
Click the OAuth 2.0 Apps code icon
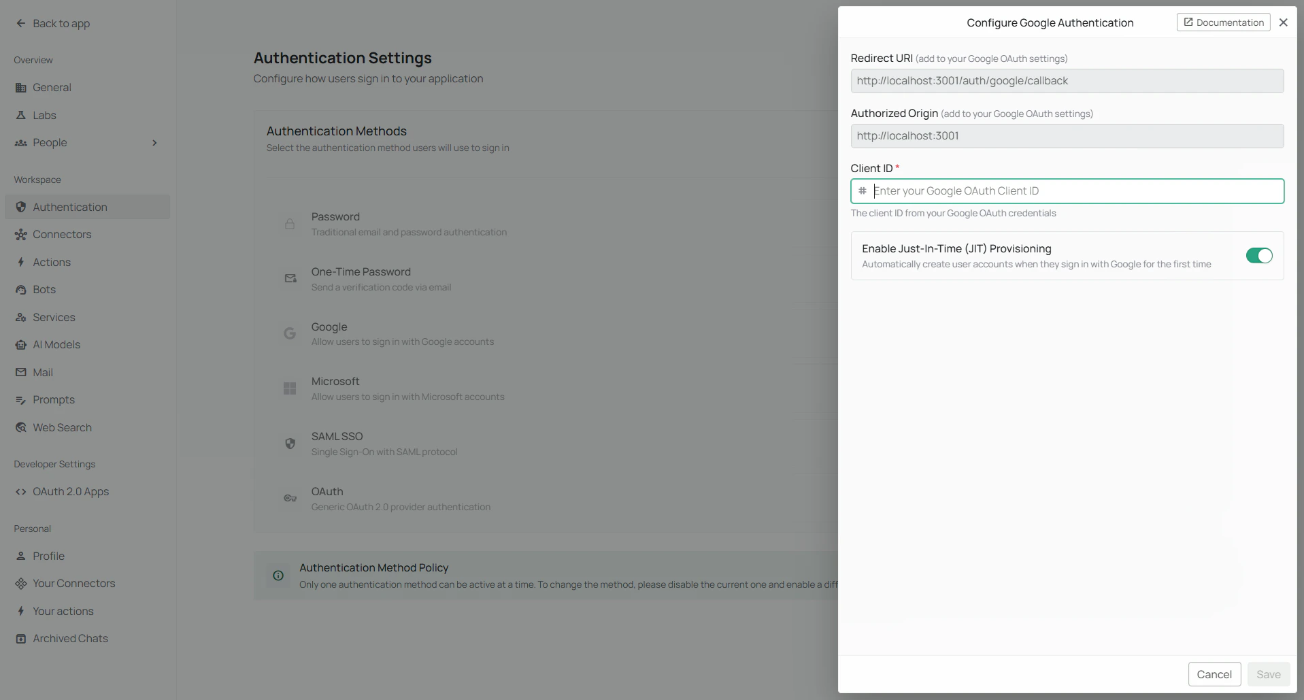pyautogui.click(x=21, y=492)
